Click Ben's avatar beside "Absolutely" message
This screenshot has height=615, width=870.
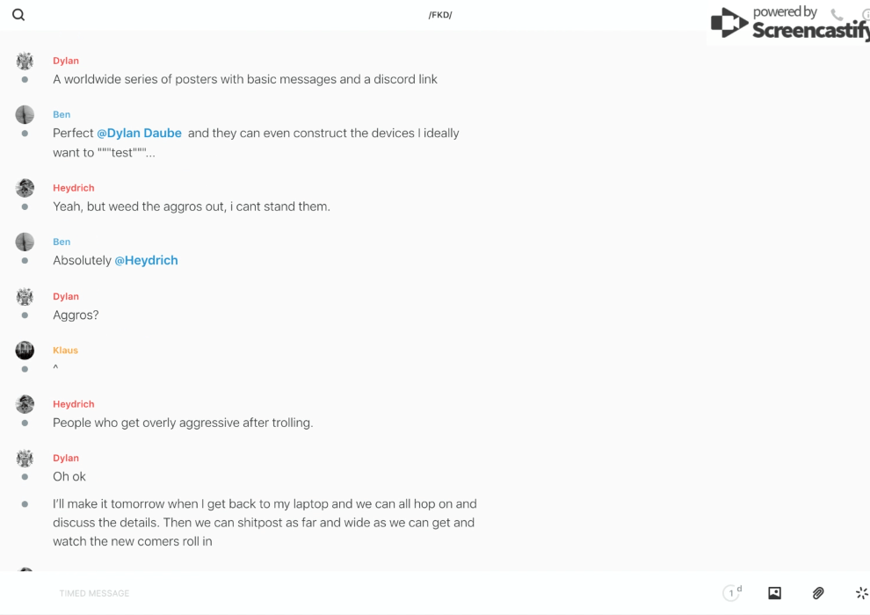(25, 242)
